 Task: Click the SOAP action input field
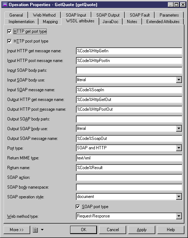[129, 177]
